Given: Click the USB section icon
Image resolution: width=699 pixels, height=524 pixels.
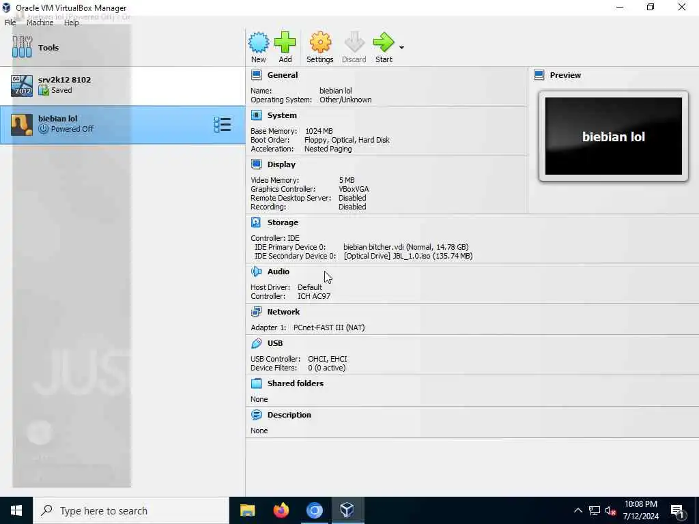Looking at the screenshot, I should (257, 343).
